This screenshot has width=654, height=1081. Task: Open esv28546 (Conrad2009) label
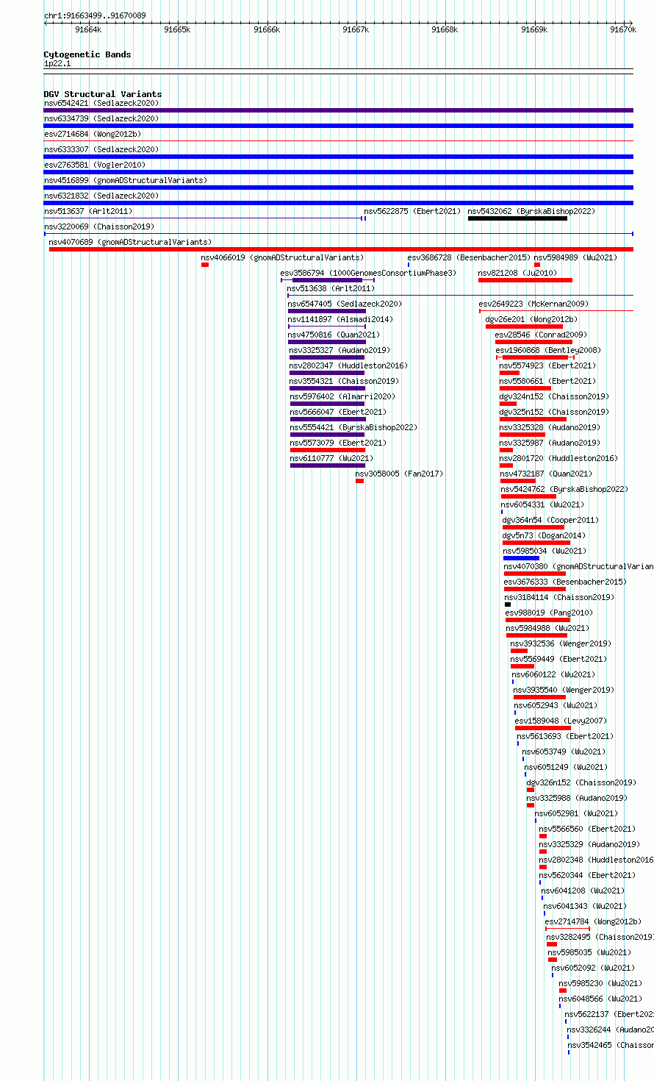tap(541, 335)
